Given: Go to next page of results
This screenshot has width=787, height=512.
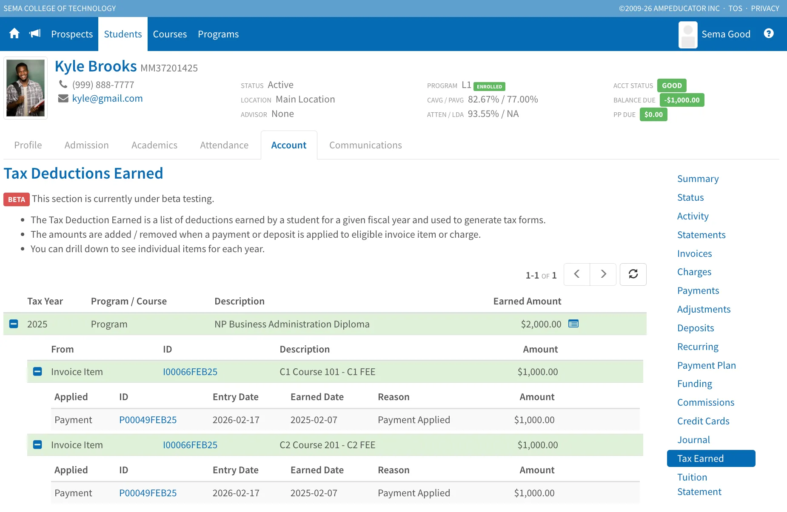Looking at the screenshot, I should point(603,274).
